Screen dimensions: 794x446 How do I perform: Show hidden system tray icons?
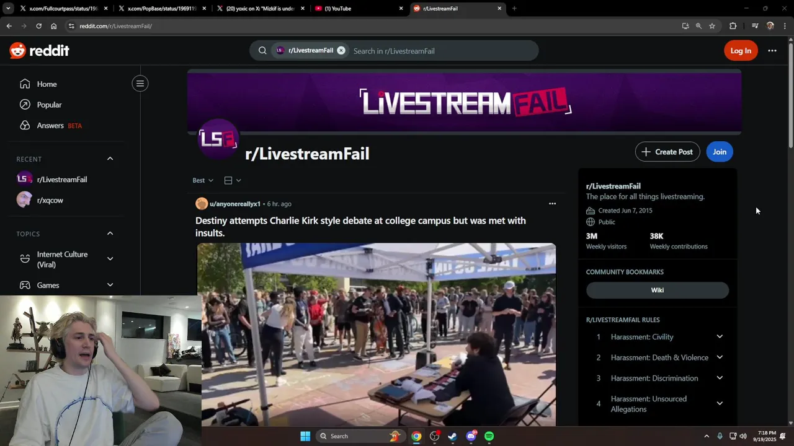click(707, 436)
